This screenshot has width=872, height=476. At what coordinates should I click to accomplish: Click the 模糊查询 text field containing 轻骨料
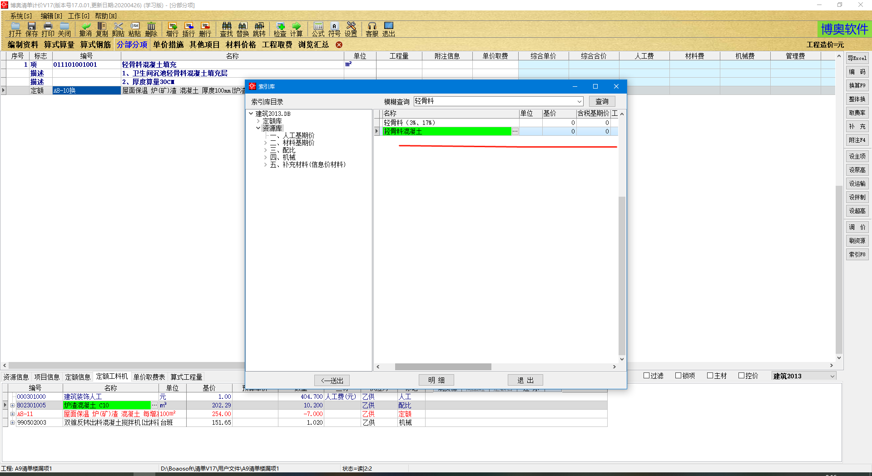click(495, 101)
